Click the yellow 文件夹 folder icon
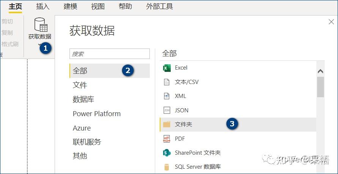 pyautogui.click(x=167, y=124)
